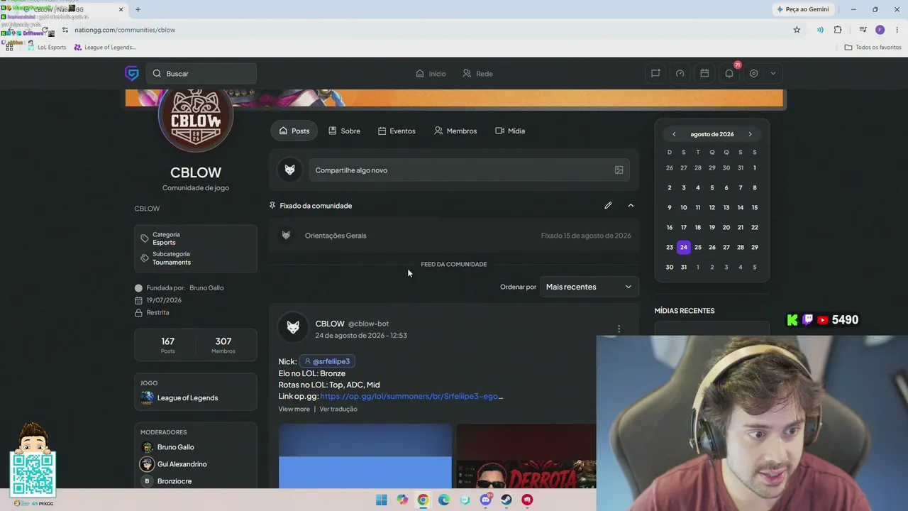Open the LoL Esports bookmark
The width and height of the screenshot is (908, 511).
[x=47, y=48]
